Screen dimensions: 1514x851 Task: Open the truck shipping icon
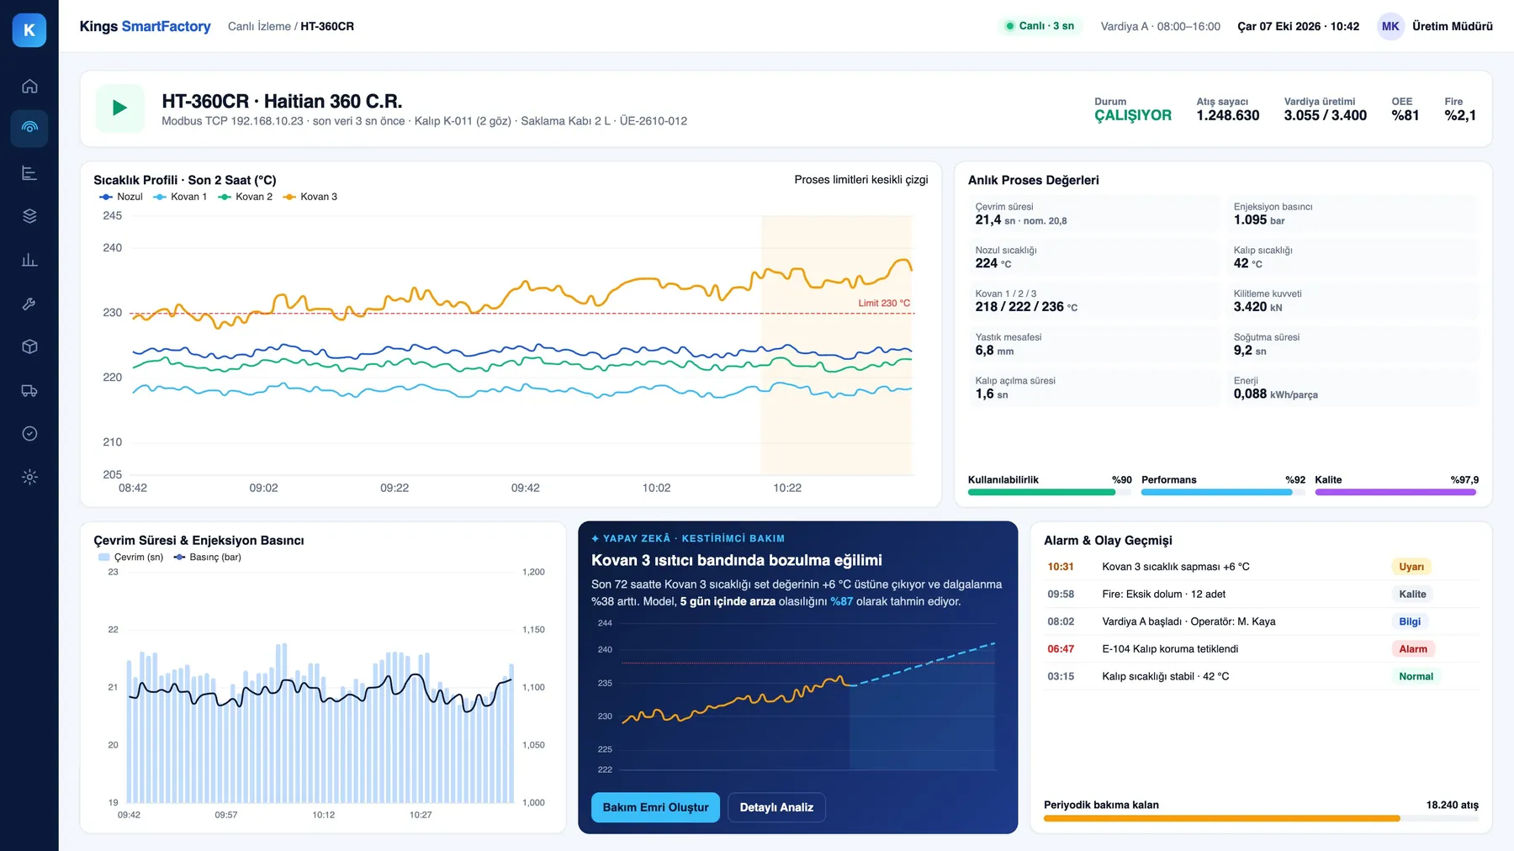click(x=29, y=390)
